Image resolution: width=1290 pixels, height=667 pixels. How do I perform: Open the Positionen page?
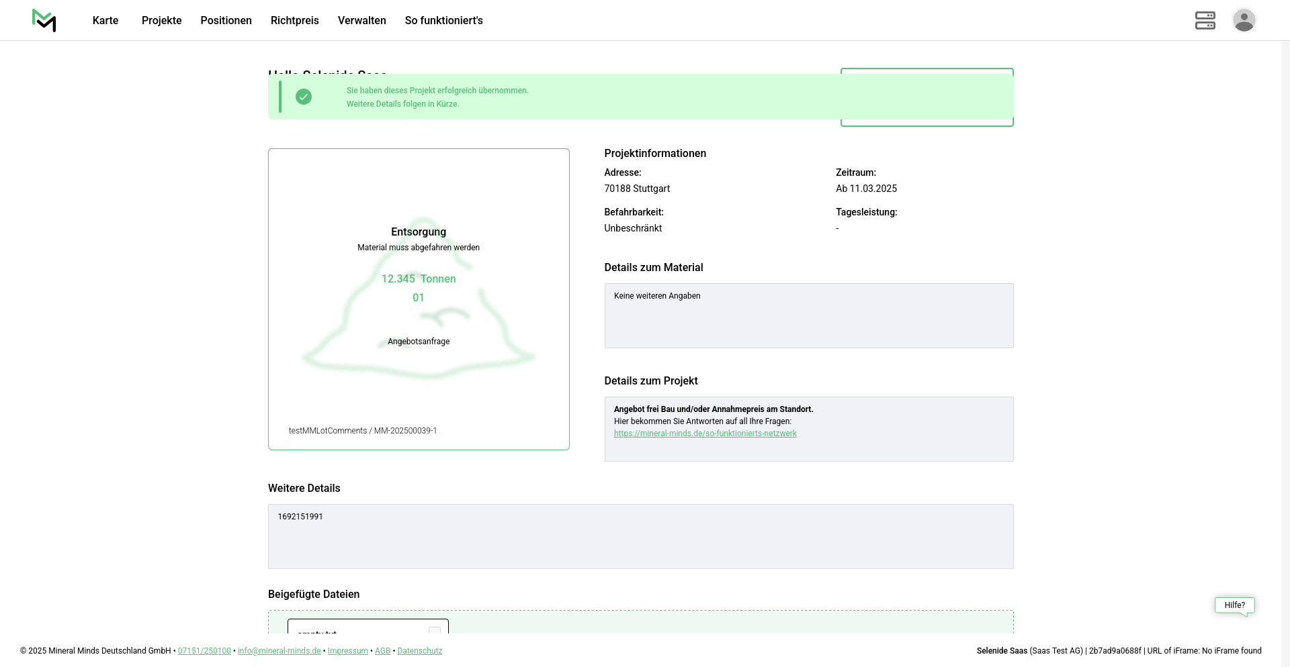pyautogui.click(x=226, y=21)
